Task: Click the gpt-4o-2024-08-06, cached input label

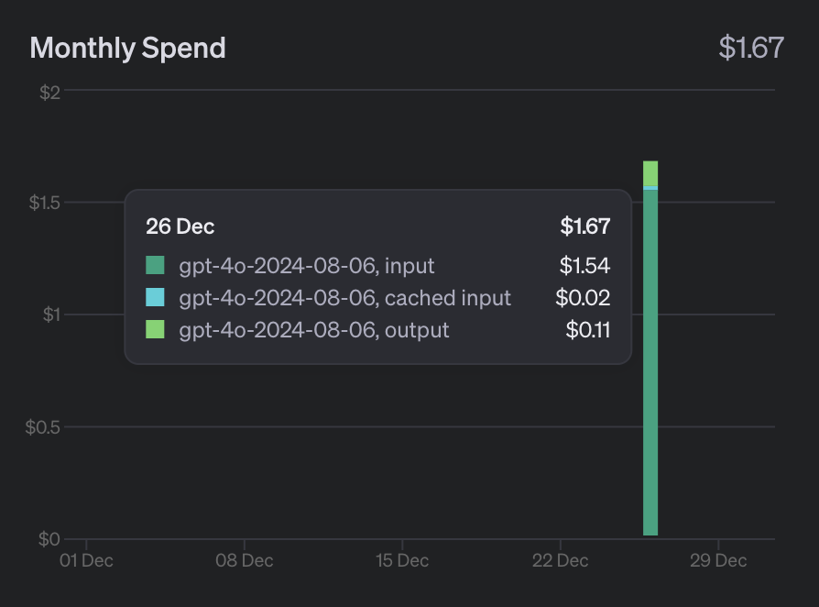Action: tap(344, 298)
